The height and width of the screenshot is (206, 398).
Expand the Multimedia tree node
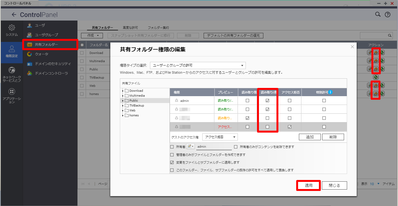pos(123,96)
